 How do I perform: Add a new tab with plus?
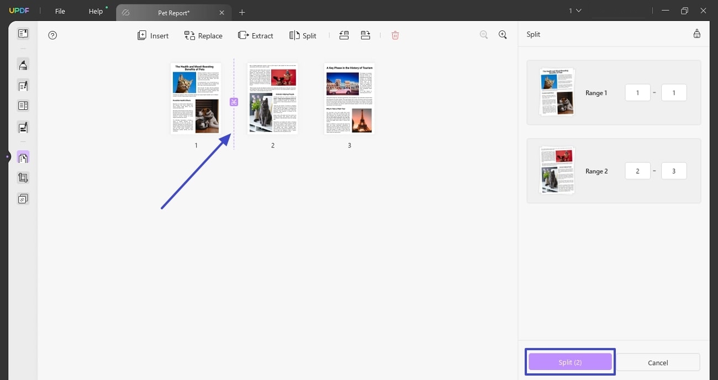242,12
